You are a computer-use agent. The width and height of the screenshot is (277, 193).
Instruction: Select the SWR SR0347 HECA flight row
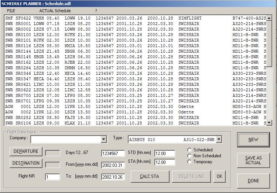(136, 79)
